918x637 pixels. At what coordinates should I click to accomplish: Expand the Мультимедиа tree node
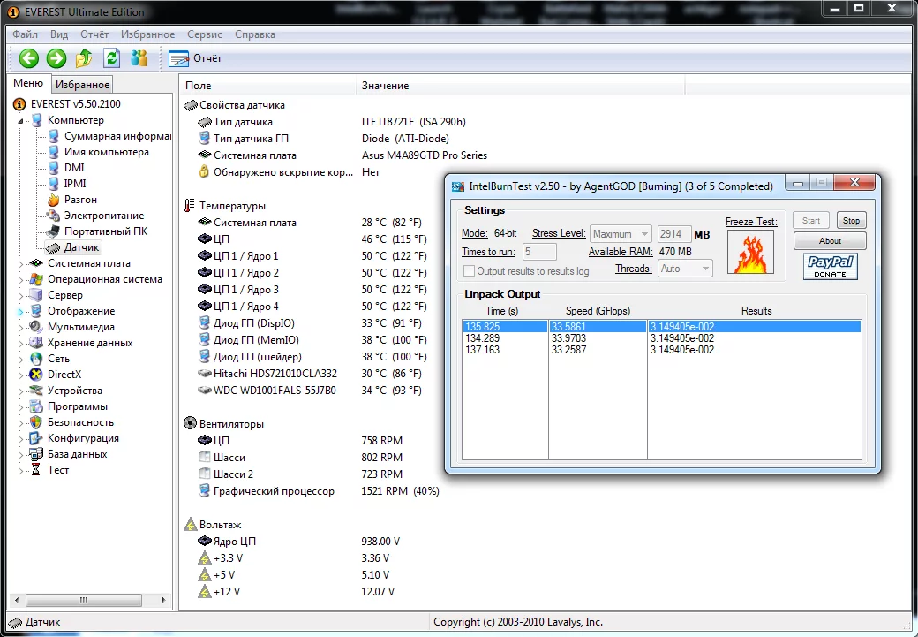point(21,327)
